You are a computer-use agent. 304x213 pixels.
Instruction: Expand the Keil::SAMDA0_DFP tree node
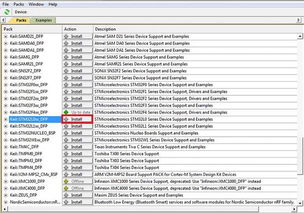click(x=5, y=44)
